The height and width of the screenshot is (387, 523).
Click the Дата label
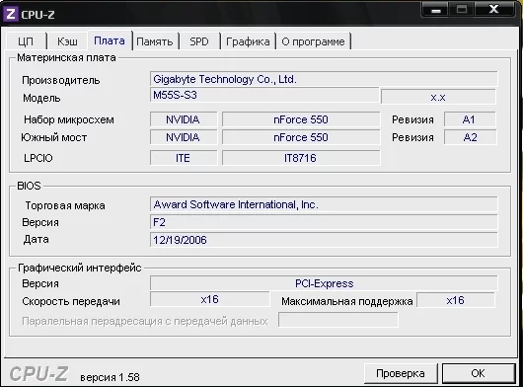coord(37,240)
